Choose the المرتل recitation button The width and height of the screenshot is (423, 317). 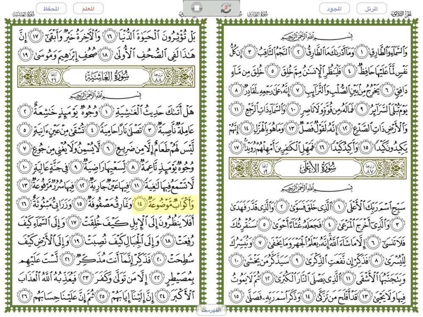coord(371,8)
